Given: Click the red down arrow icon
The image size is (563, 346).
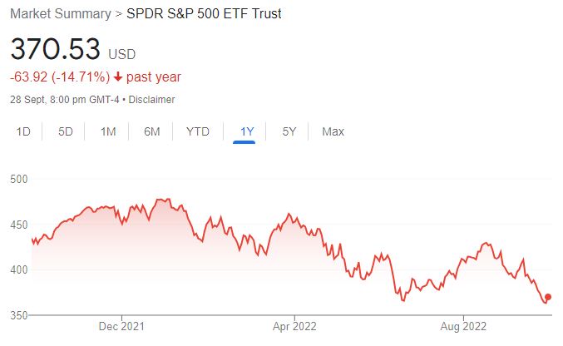Looking at the screenshot, I should (119, 77).
